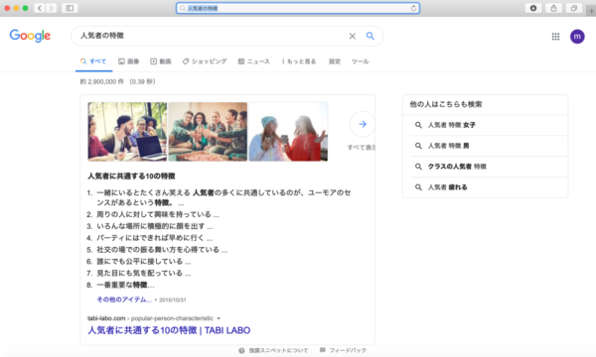The height and width of the screenshot is (357, 596).
Task: Focus the Safari address bar
Action: (x=298, y=8)
